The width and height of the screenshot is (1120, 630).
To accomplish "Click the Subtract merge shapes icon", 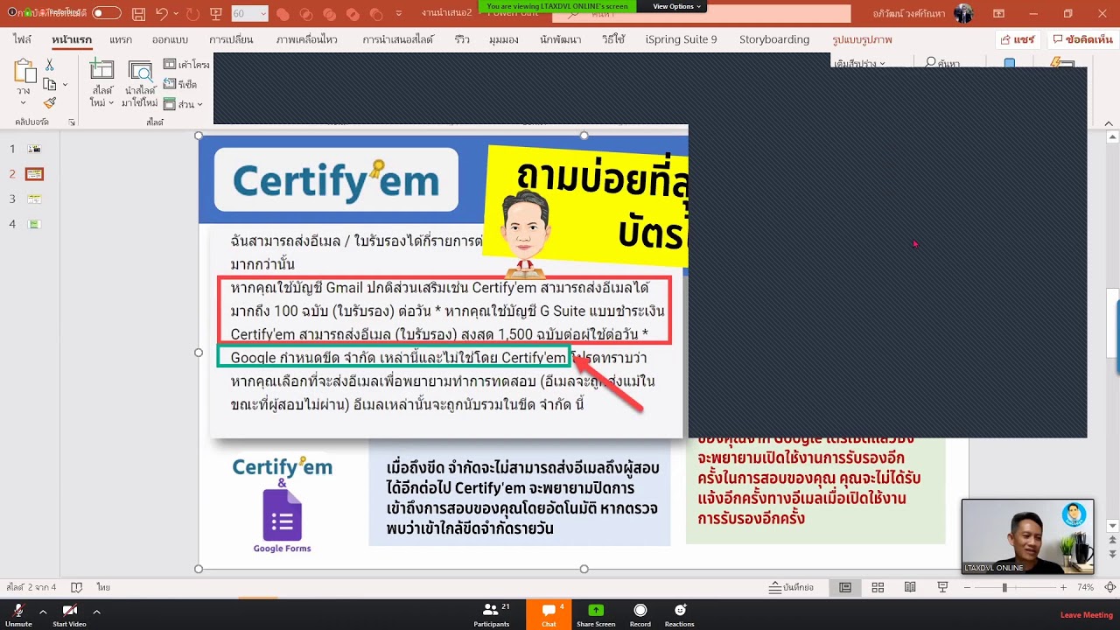I will [x=376, y=15].
